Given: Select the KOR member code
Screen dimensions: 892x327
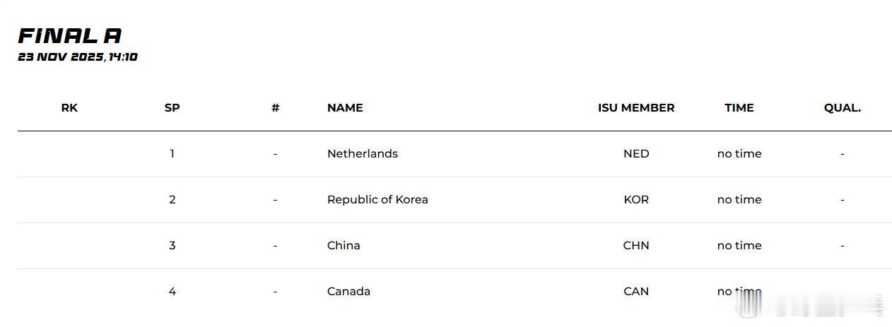Looking at the screenshot, I should coord(636,199).
